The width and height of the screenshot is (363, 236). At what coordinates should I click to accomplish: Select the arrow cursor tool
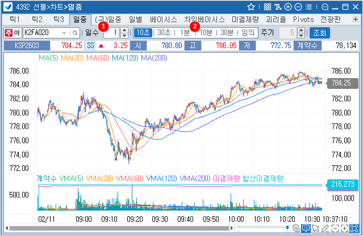pyautogui.click(x=316, y=228)
